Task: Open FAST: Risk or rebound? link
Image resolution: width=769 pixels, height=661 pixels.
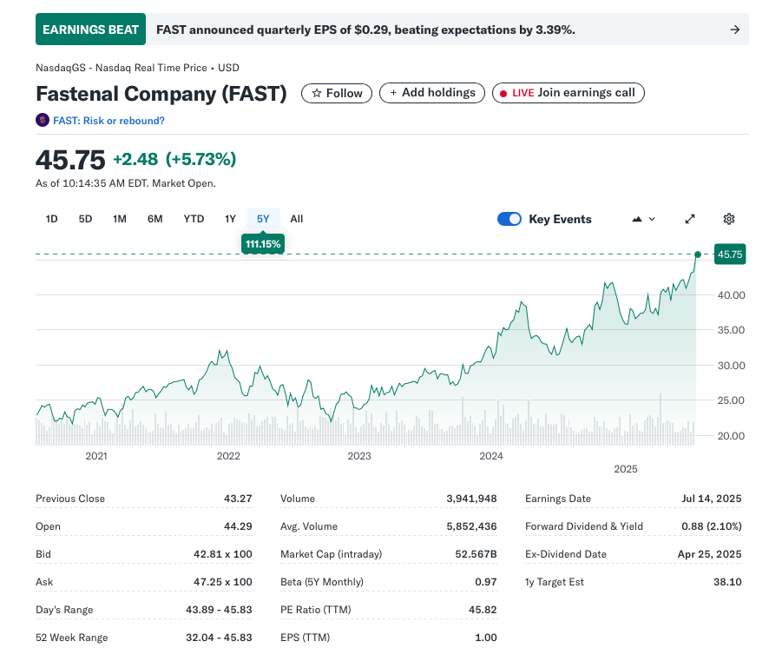Action: [x=108, y=121]
